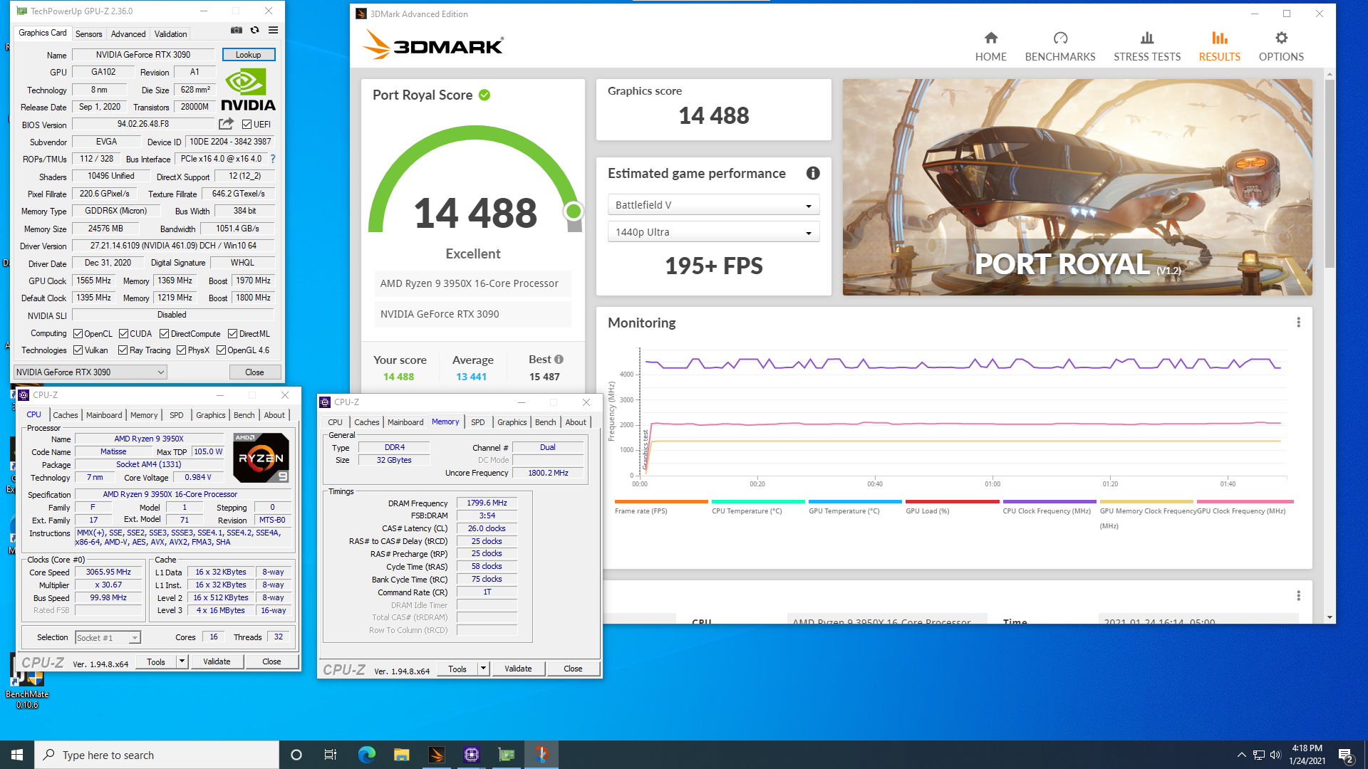The width and height of the screenshot is (1368, 769).
Task: Toggle the OpenCL checkbox
Action: [x=78, y=334]
